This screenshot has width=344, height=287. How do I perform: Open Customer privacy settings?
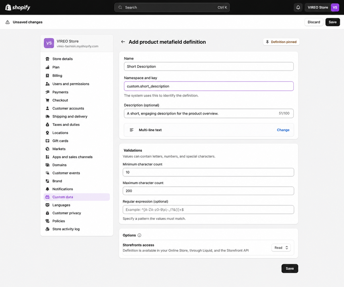(x=77, y=213)
